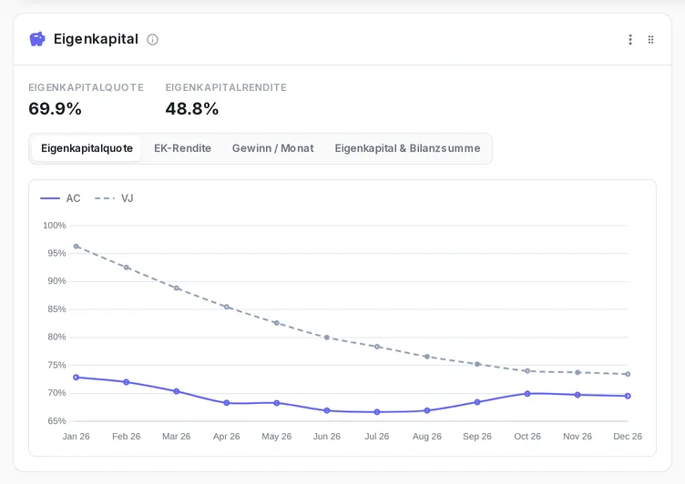Viewport: 685px width, 484px height.
Task: Select the AC data point for Jul 26
Action: 377,412
